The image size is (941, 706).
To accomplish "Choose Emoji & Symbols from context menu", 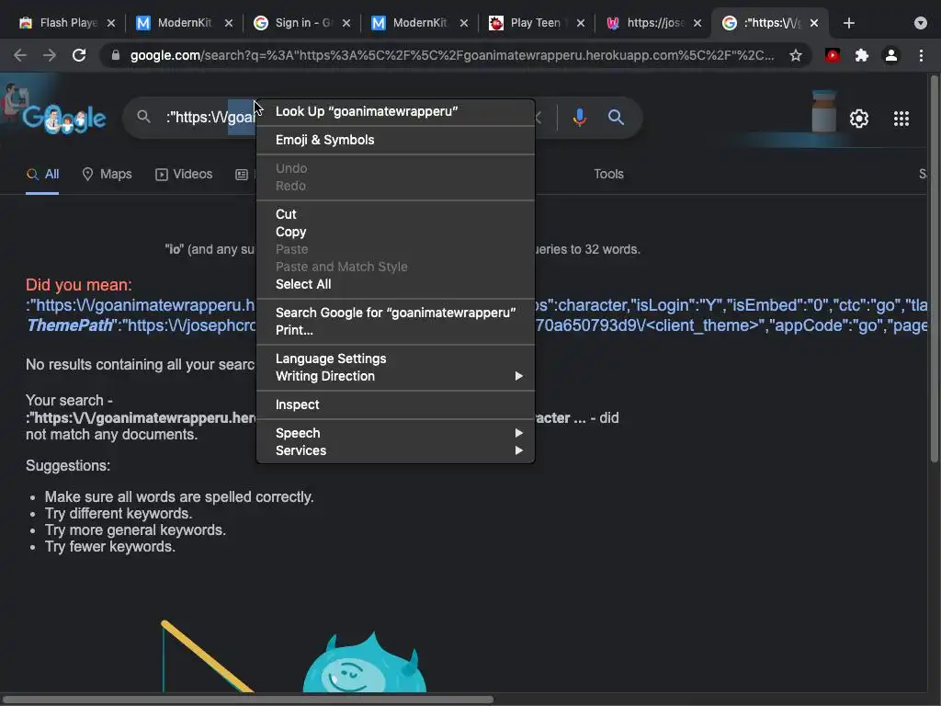I will pos(395,140).
